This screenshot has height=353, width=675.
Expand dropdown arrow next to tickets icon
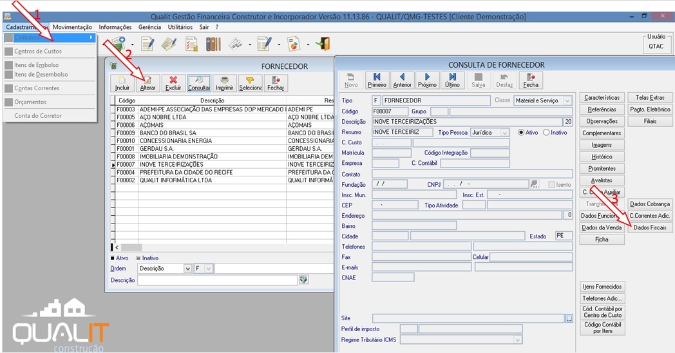click(x=250, y=44)
